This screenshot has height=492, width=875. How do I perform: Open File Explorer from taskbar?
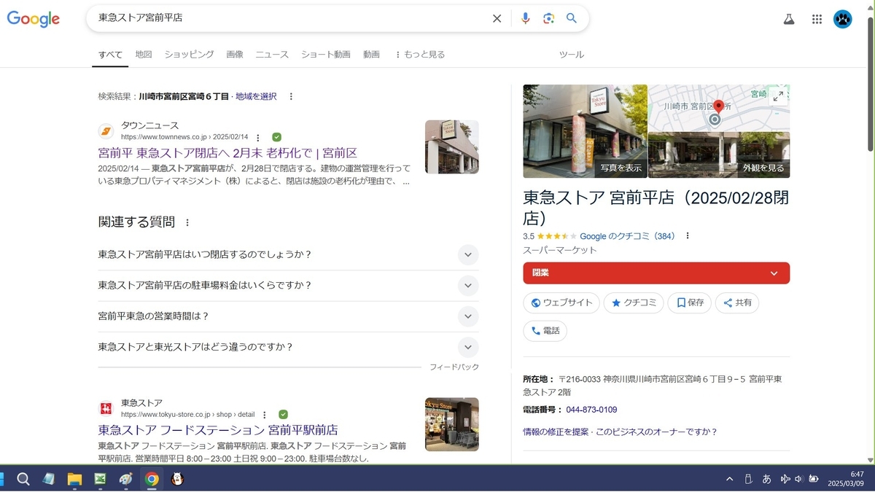74,479
